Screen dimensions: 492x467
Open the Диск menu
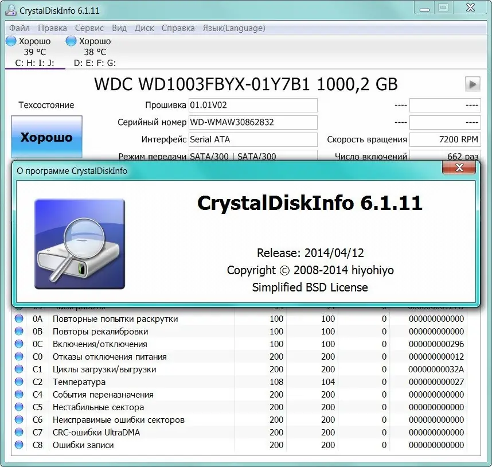coord(144,28)
